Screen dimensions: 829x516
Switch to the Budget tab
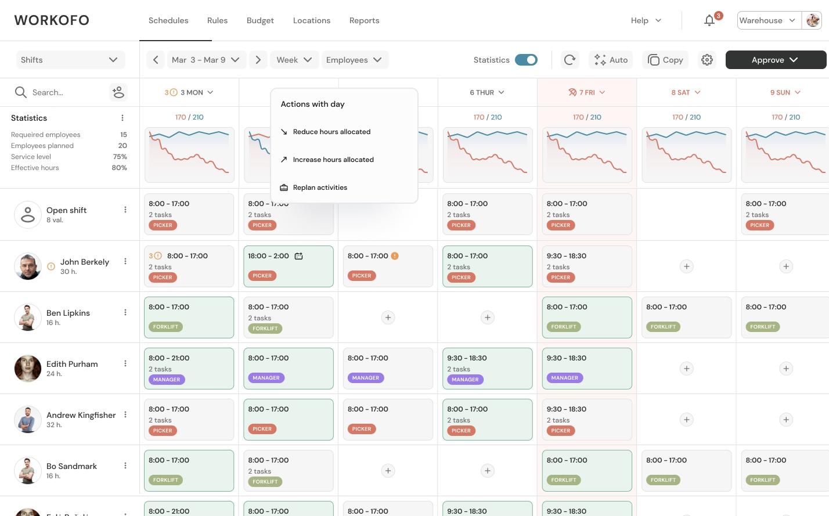pyautogui.click(x=260, y=20)
